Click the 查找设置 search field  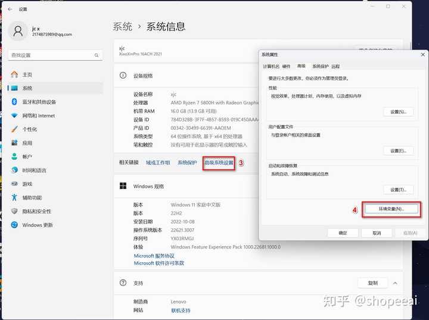tap(55, 55)
